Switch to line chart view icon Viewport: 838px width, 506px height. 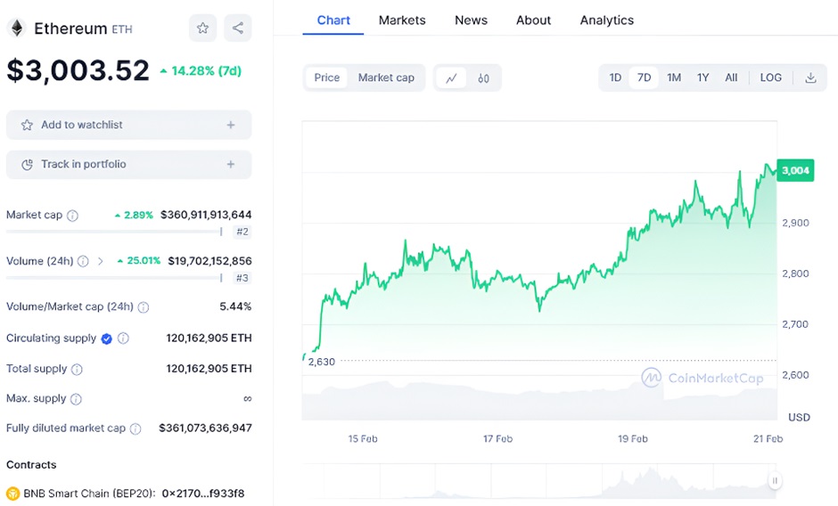(x=451, y=78)
